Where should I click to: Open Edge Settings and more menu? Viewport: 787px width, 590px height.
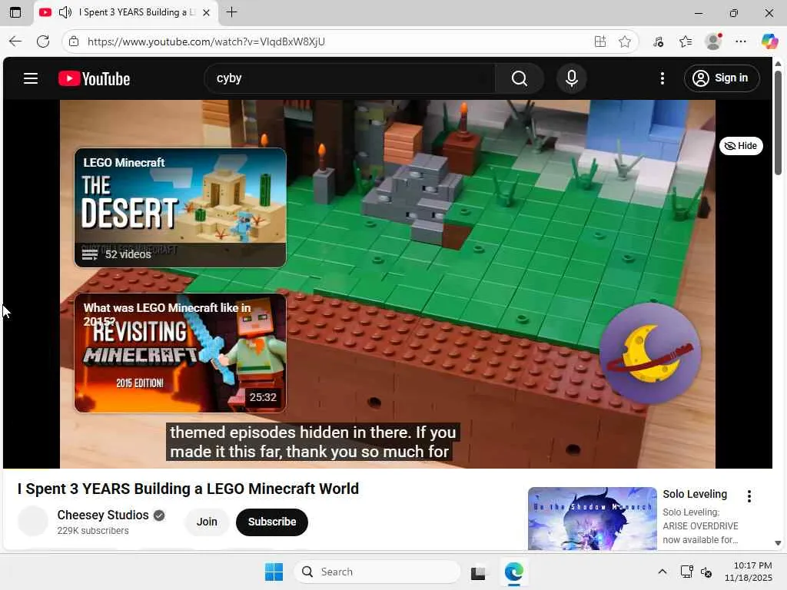click(741, 41)
